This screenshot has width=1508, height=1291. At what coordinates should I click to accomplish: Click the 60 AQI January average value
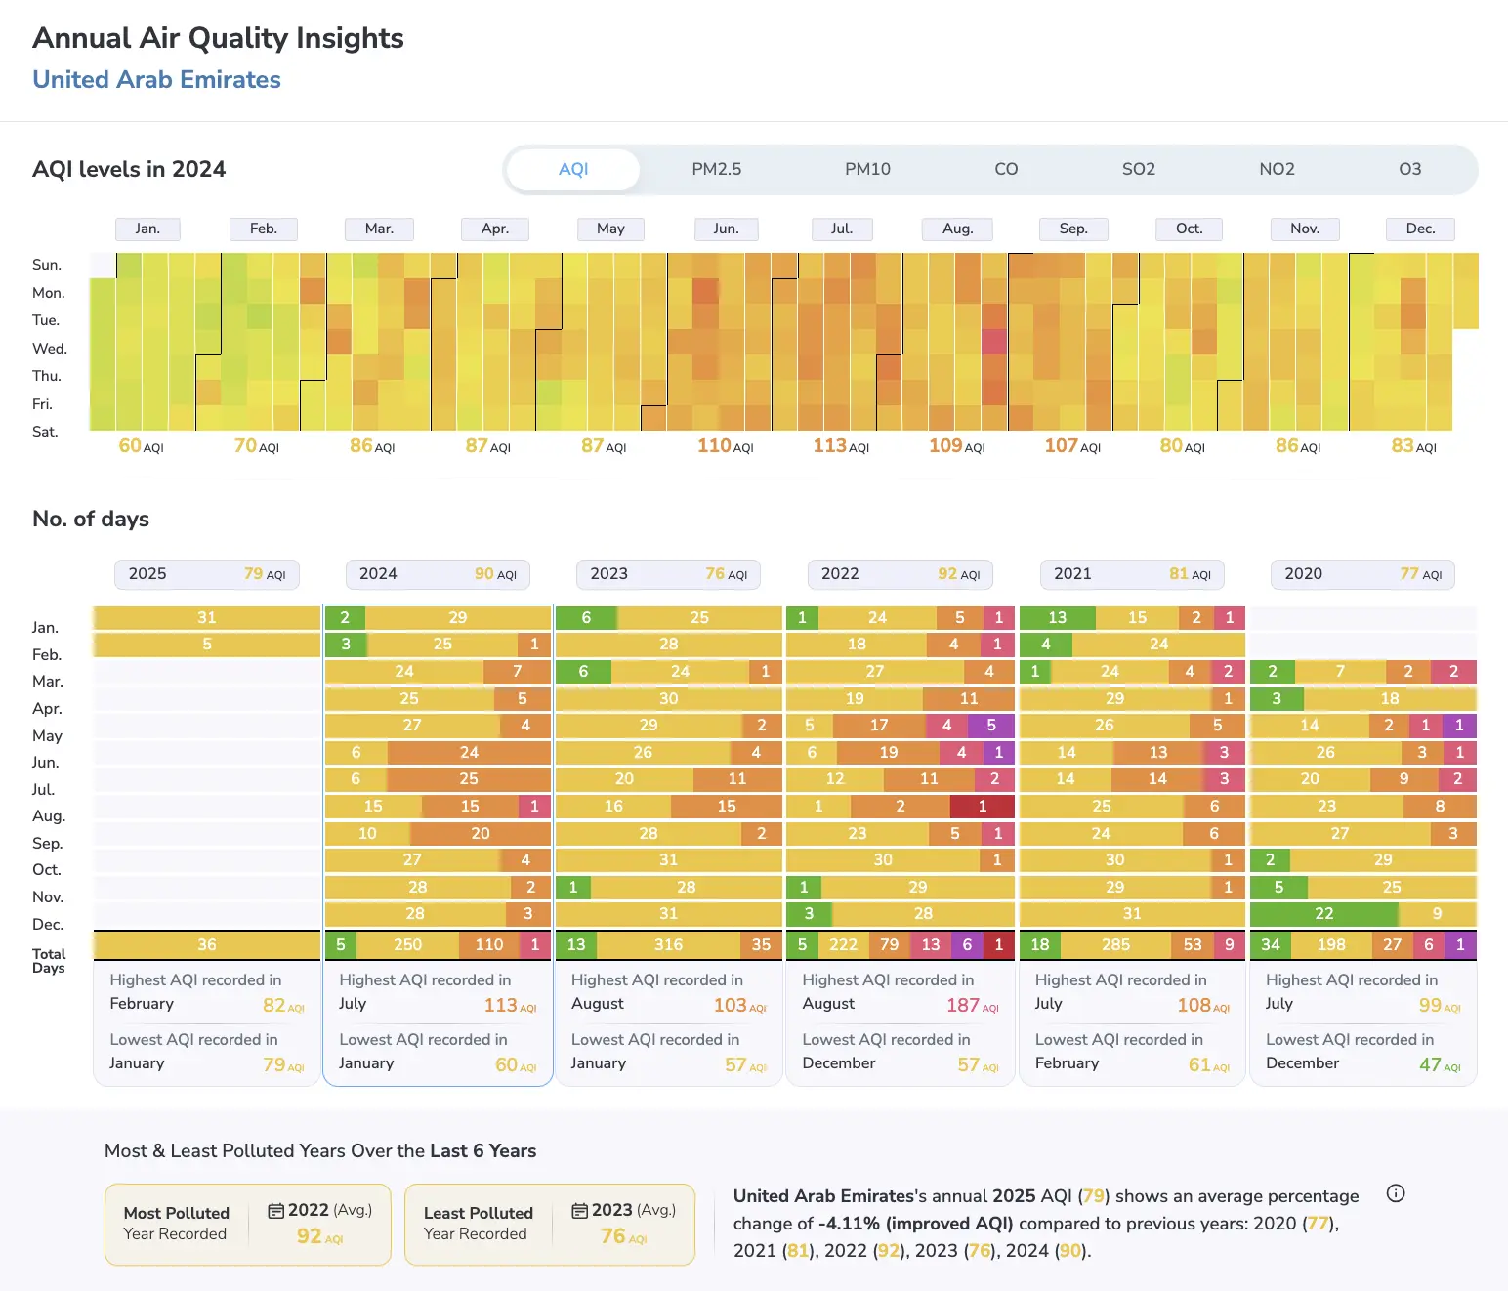pos(142,446)
